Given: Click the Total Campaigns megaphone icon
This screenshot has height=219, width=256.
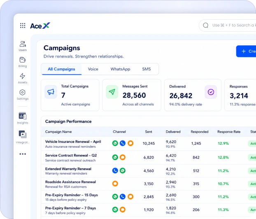Looking at the screenshot, I should (51, 92).
